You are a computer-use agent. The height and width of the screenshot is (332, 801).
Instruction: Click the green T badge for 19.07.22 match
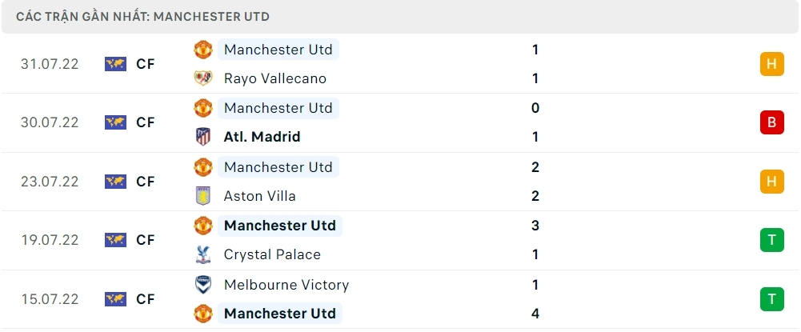click(x=771, y=240)
